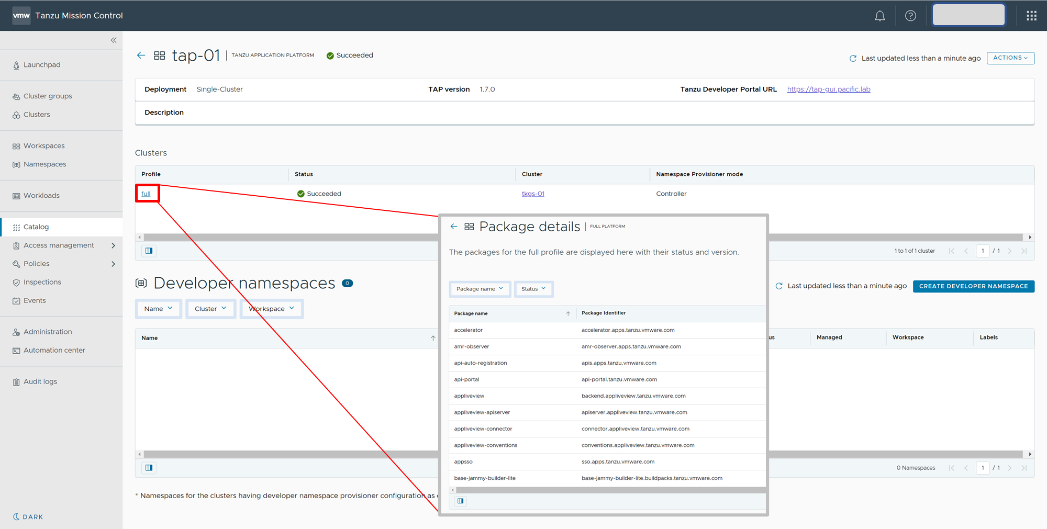Click the help question mark icon
Image resolution: width=1047 pixels, height=529 pixels.
point(910,16)
